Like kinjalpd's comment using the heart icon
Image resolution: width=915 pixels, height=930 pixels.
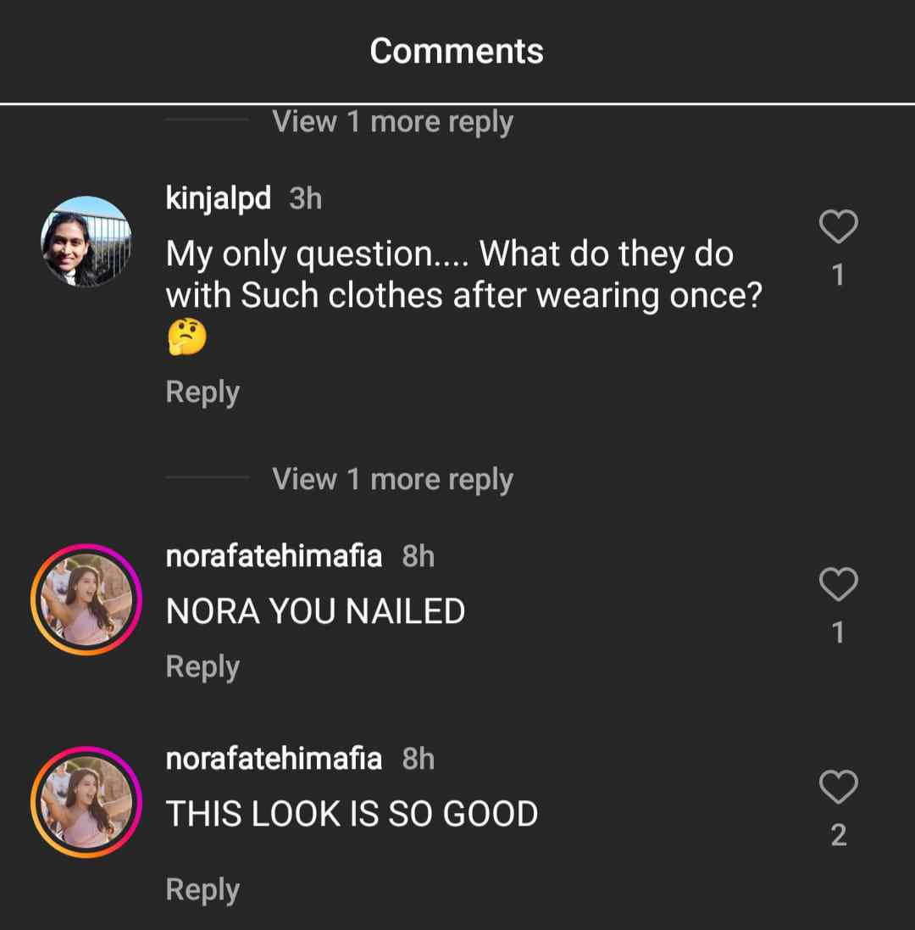(x=840, y=225)
